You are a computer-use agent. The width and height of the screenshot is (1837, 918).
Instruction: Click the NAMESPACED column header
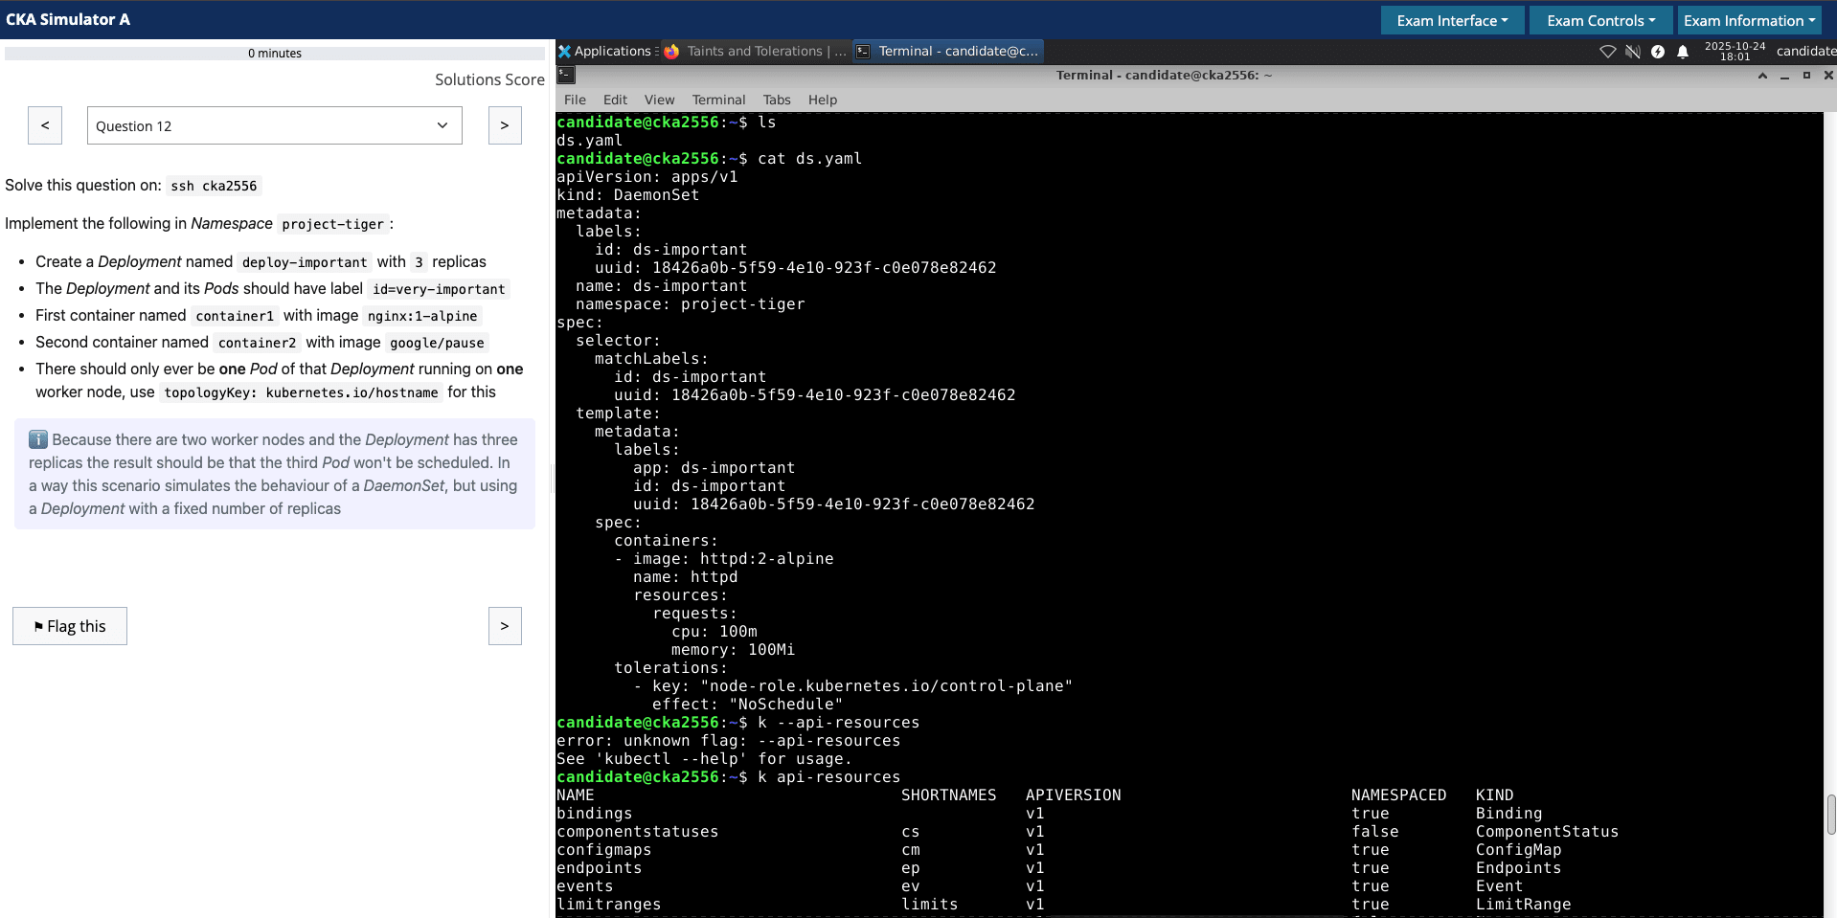(x=1398, y=795)
